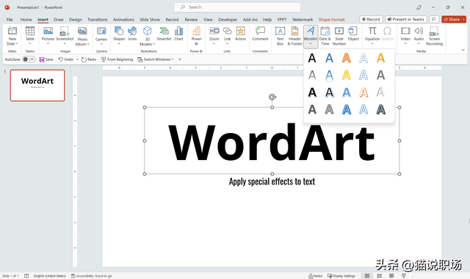Insert a Link

[x=228, y=35]
